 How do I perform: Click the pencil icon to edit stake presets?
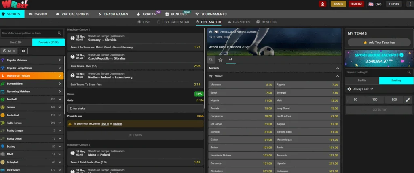408,100
